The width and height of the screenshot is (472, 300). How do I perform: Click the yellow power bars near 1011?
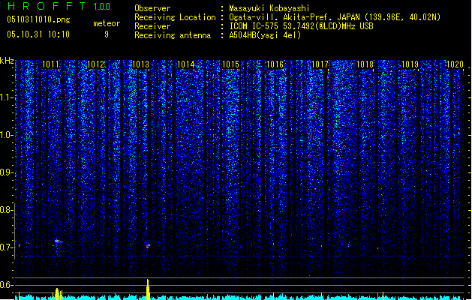pyautogui.click(x=59, y=294)
